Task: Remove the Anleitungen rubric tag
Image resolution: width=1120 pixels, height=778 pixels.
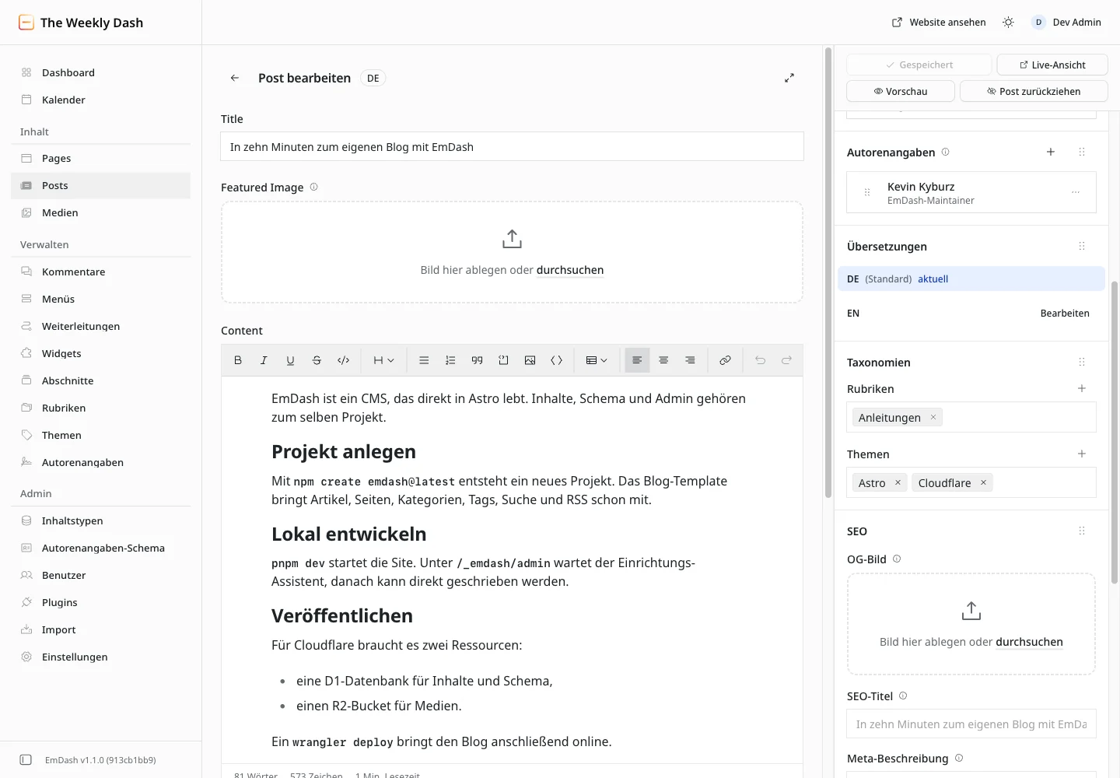Action: (933, 417)
